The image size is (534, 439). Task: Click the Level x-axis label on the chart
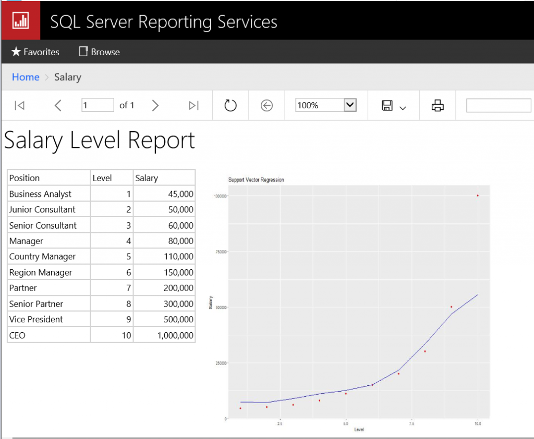click(359, 430)
